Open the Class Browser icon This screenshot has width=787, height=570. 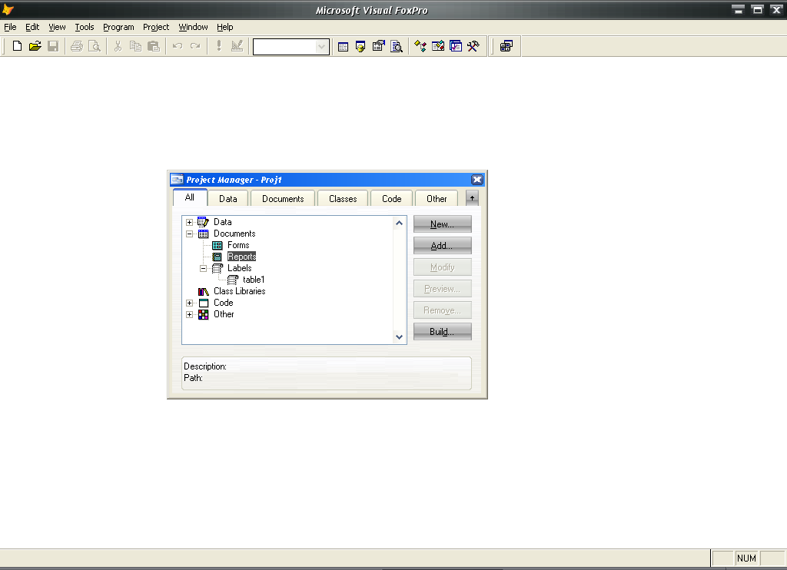(x=420, y=47)
